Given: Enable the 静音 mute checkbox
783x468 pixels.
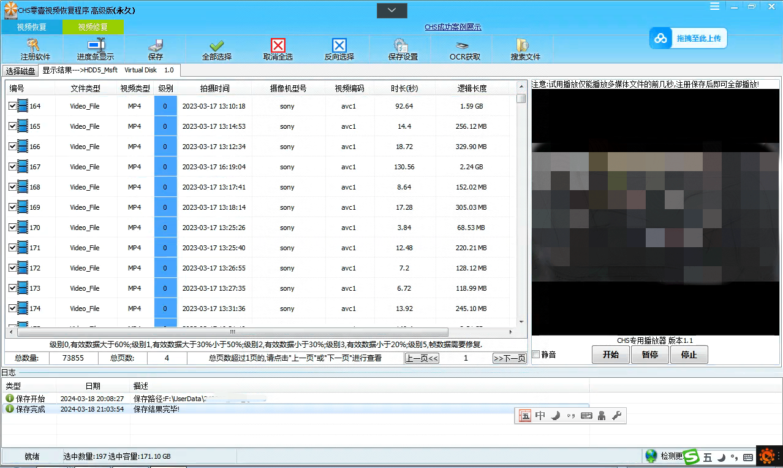Looking at the screenshot, I should [536, 355].
